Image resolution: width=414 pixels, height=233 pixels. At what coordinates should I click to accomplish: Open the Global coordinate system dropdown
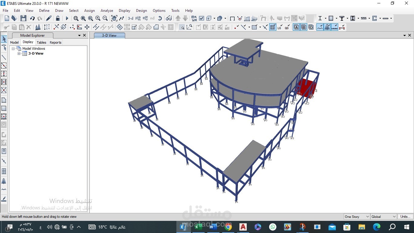(384, 217)
